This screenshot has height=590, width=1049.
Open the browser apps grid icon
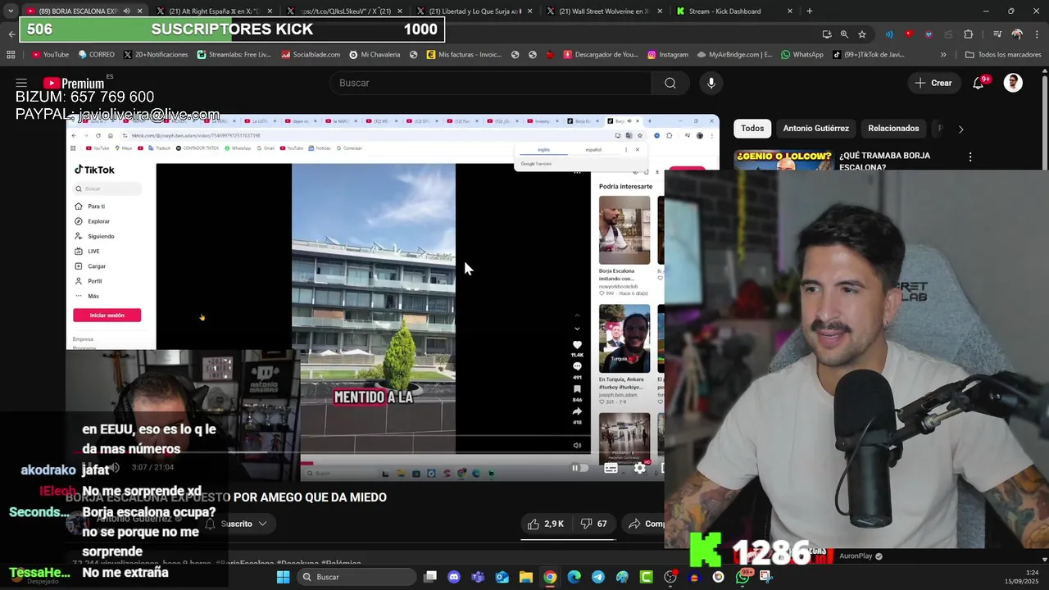(x=11, y=55)
